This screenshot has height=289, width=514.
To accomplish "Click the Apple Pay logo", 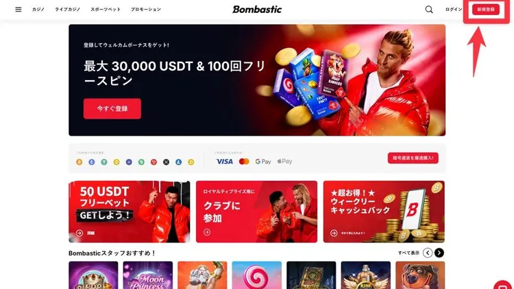I will click(284, 161).
